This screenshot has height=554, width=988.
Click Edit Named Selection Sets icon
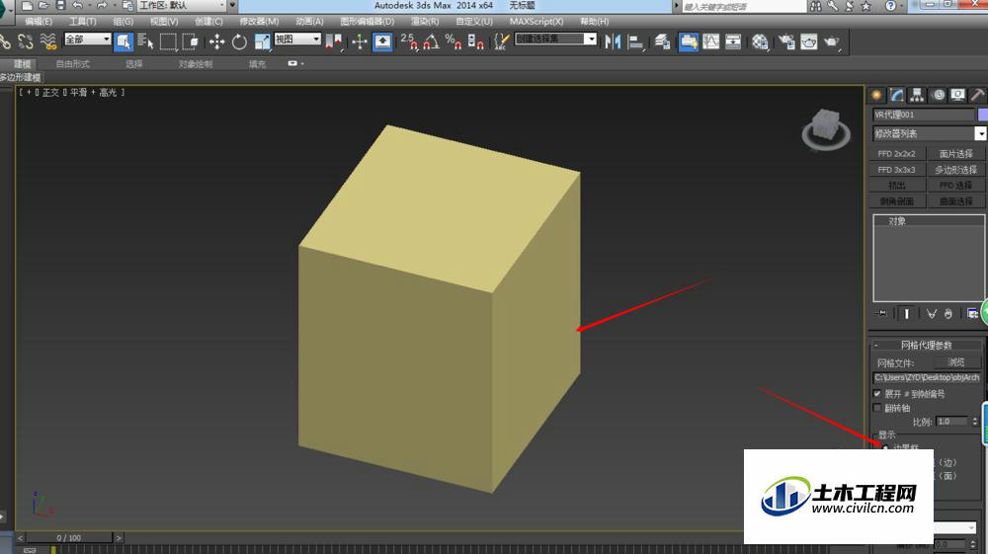pyautogui.click(x=502, y=42)
